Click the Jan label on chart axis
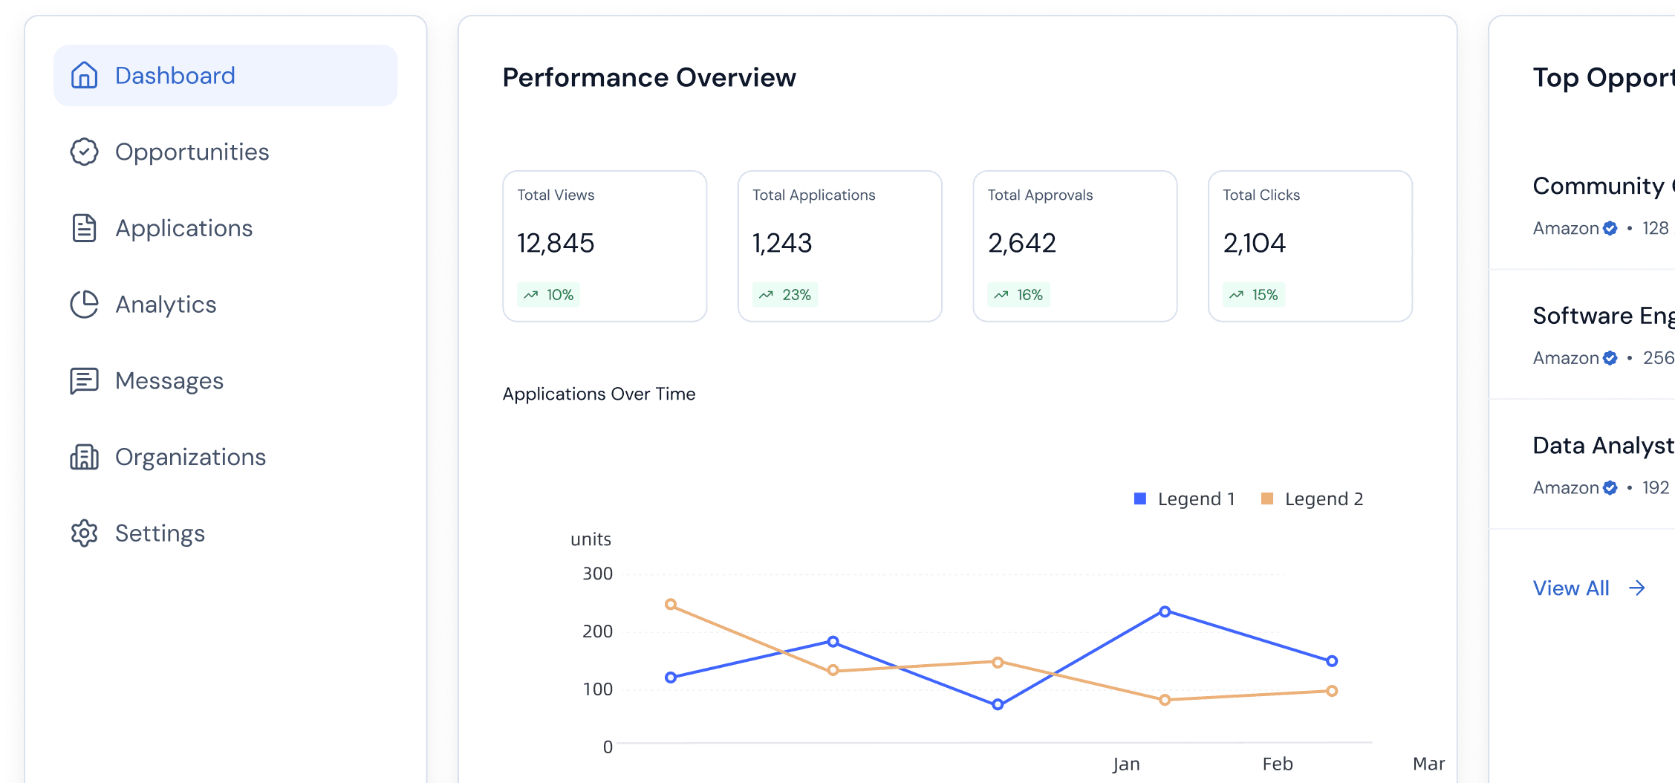The image size is (1675, 783). coord(1126,764)
